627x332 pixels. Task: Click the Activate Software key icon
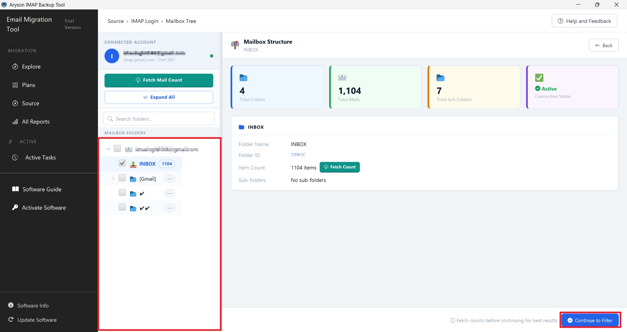(15, 207)
